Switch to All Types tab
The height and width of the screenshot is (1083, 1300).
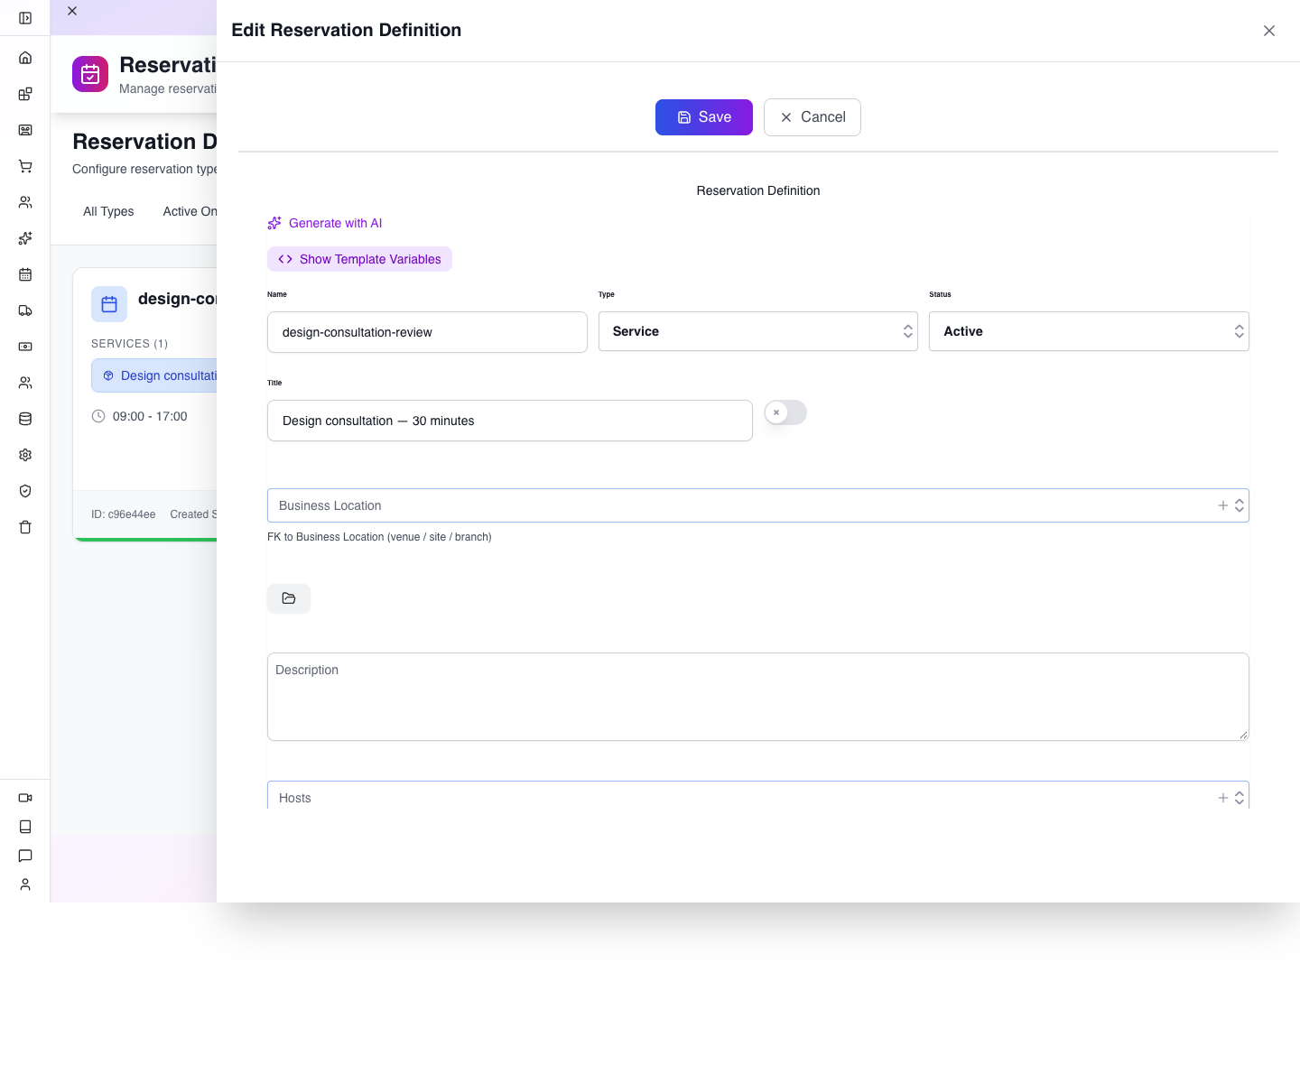pos(108,211)
